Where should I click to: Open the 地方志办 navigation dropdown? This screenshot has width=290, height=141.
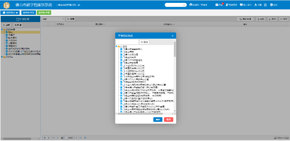[10, 13]
